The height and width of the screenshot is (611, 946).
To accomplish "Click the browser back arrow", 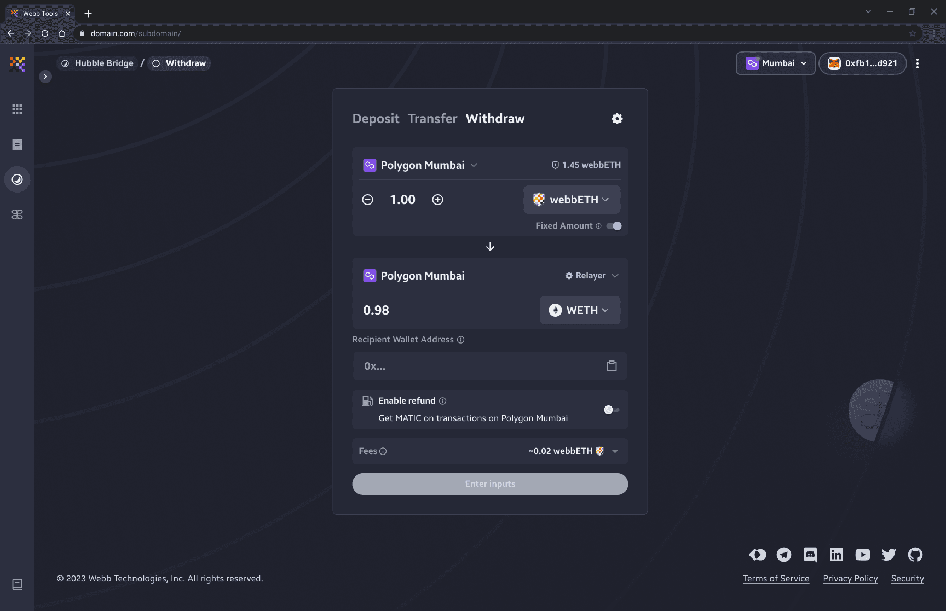I will [11, 33].
